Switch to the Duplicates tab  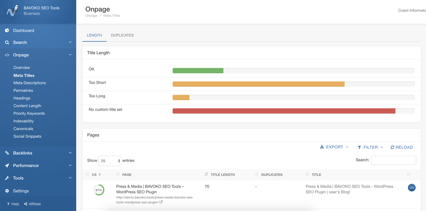tap(122, 35)
